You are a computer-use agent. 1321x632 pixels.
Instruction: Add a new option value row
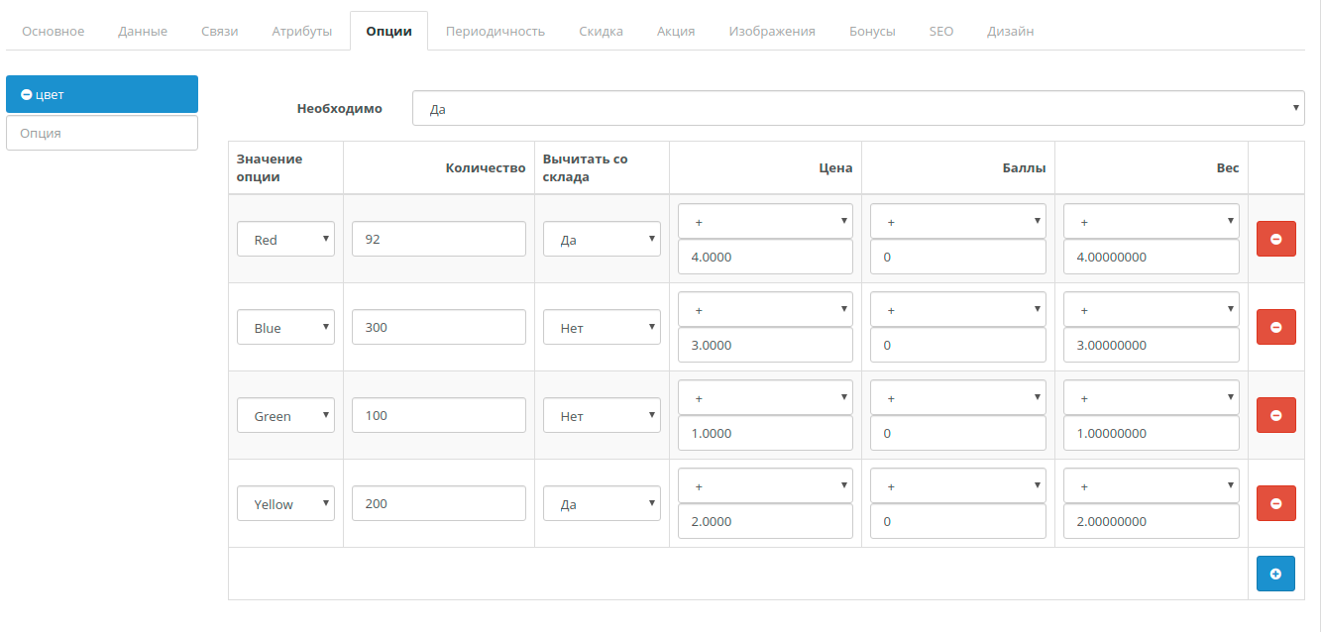(1275, 574)
